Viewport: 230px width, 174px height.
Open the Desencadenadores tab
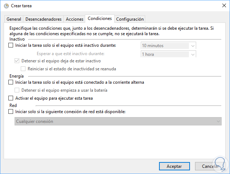43,19
